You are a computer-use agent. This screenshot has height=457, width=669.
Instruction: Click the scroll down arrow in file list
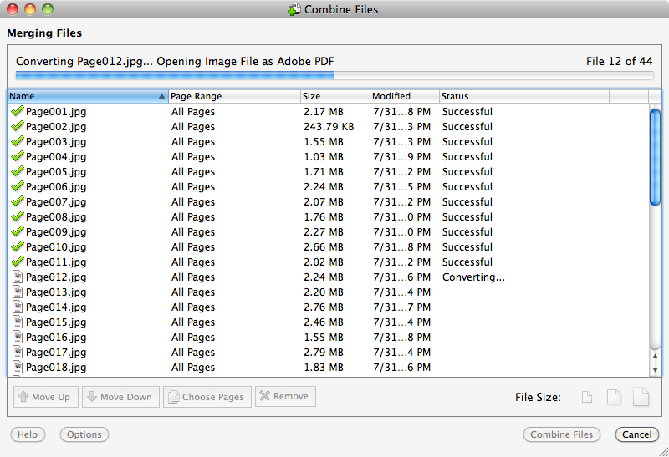click(655, 369)
